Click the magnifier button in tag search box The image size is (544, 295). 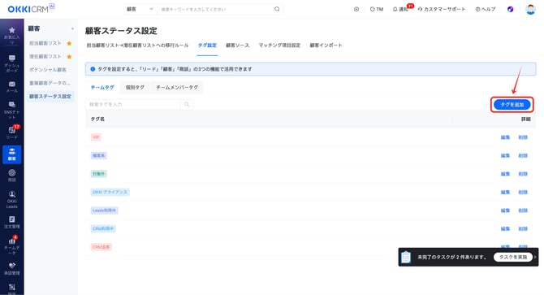tap(187, 105)
